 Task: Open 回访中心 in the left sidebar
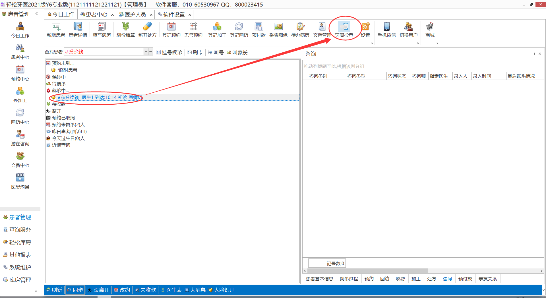pos(20,117)
